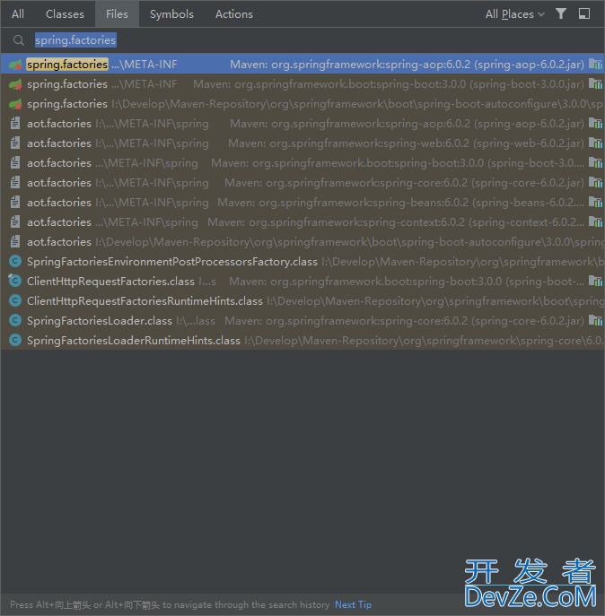Open the filter funnel icon
Image resolution: width=605 pixels, height=616 pixels.
coord(561,13)
